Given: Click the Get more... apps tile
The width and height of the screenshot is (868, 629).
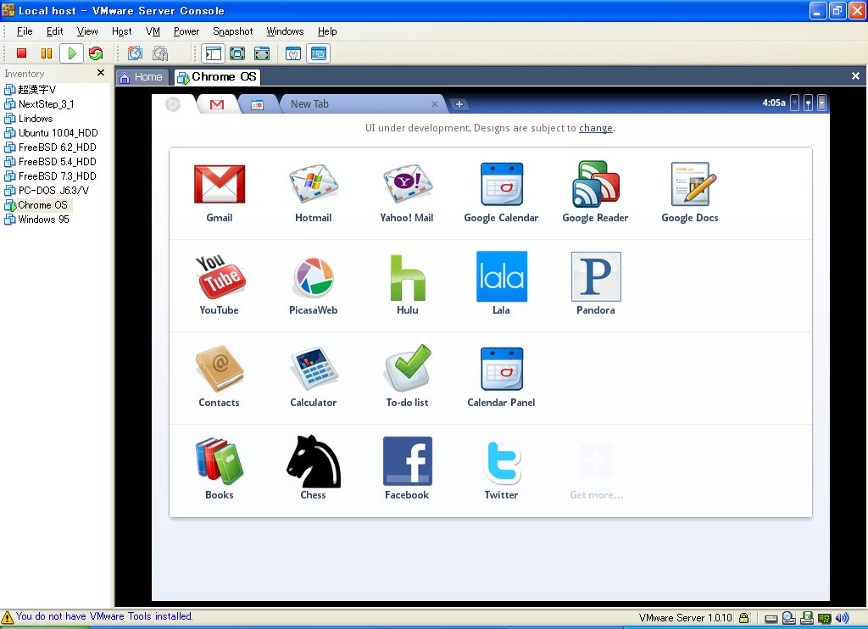Looking at the screenshot, I should click(596, 470).
